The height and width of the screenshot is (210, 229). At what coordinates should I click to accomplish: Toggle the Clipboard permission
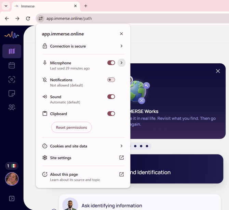111,114
